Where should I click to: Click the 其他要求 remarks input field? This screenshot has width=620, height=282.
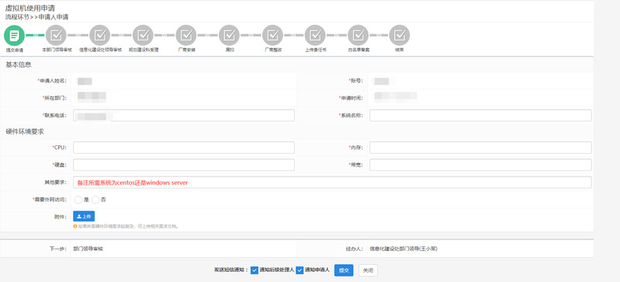(332, 183)
